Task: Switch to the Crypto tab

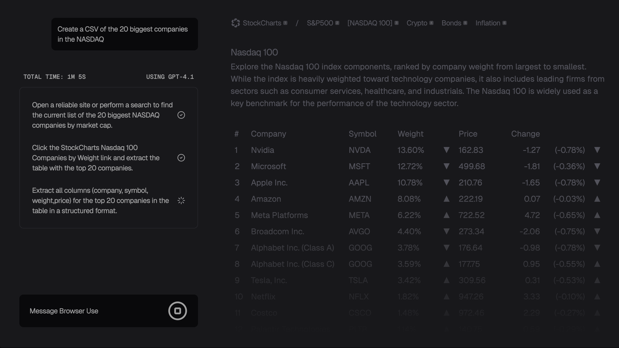Action: click(417, 23)
